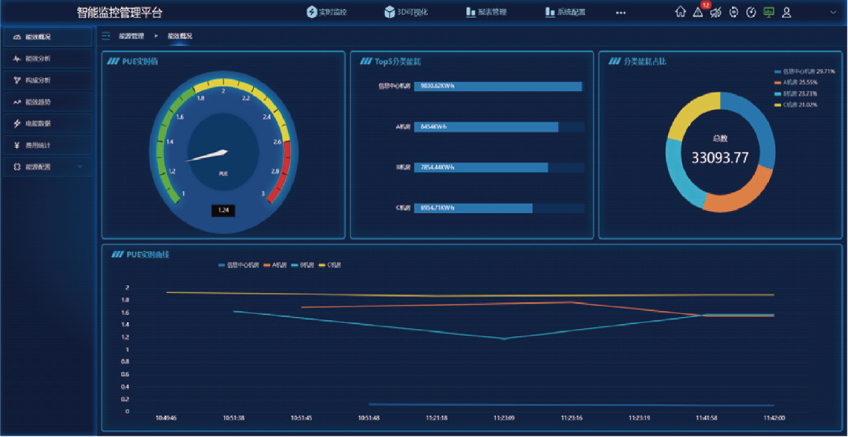Collapse sidebar using hamburger menu icon
This screenshot has width=848, height=437.
click(106, 36)
